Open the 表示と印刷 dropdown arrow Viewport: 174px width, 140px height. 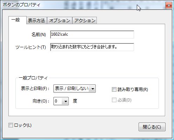coord(93,89)
